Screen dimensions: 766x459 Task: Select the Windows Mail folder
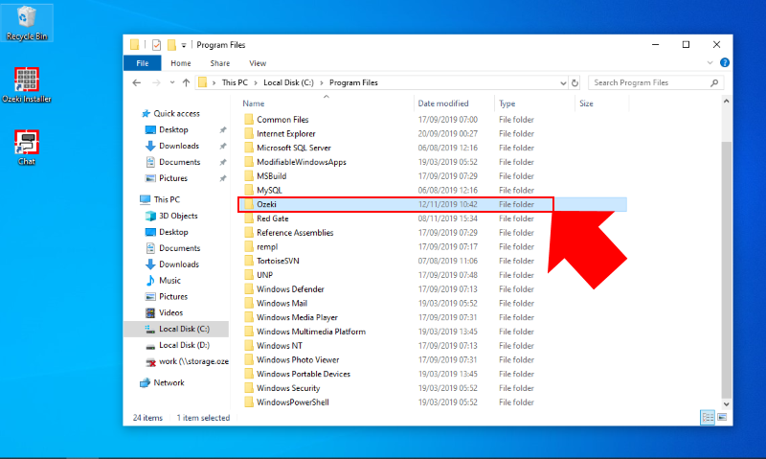(x=282, y=304)
